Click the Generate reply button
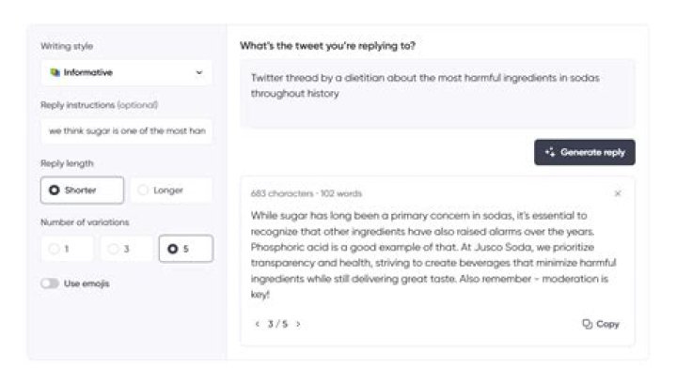Screen dimensions: 677x382 click(585, 152)
